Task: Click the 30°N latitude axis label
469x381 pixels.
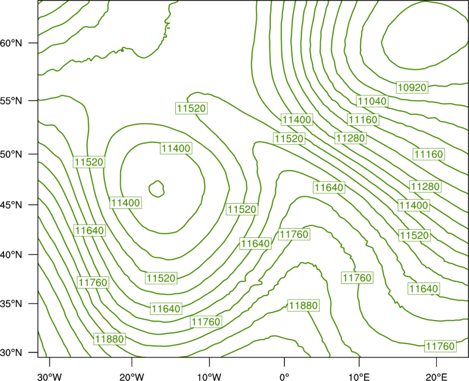Action: point(11,353)
